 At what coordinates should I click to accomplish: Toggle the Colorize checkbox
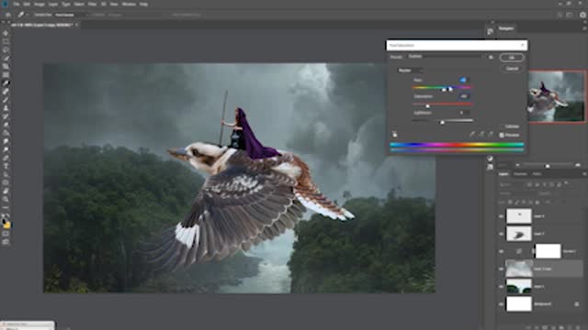(502, 126)
